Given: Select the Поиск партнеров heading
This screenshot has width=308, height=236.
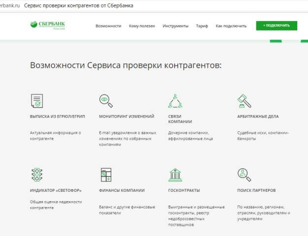Looking at the screenshot, I should click(x=256, y=190).
